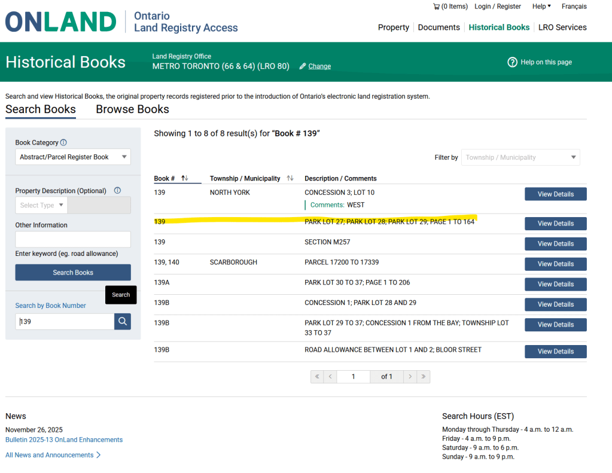This screenshot has width=612, height=473.
Task: Open the Help dropdown menu
Action: [541, 7]
